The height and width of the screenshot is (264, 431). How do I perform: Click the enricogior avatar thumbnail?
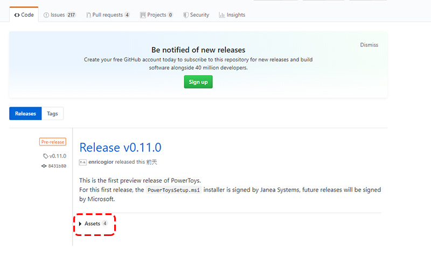(x=83, y=162)
